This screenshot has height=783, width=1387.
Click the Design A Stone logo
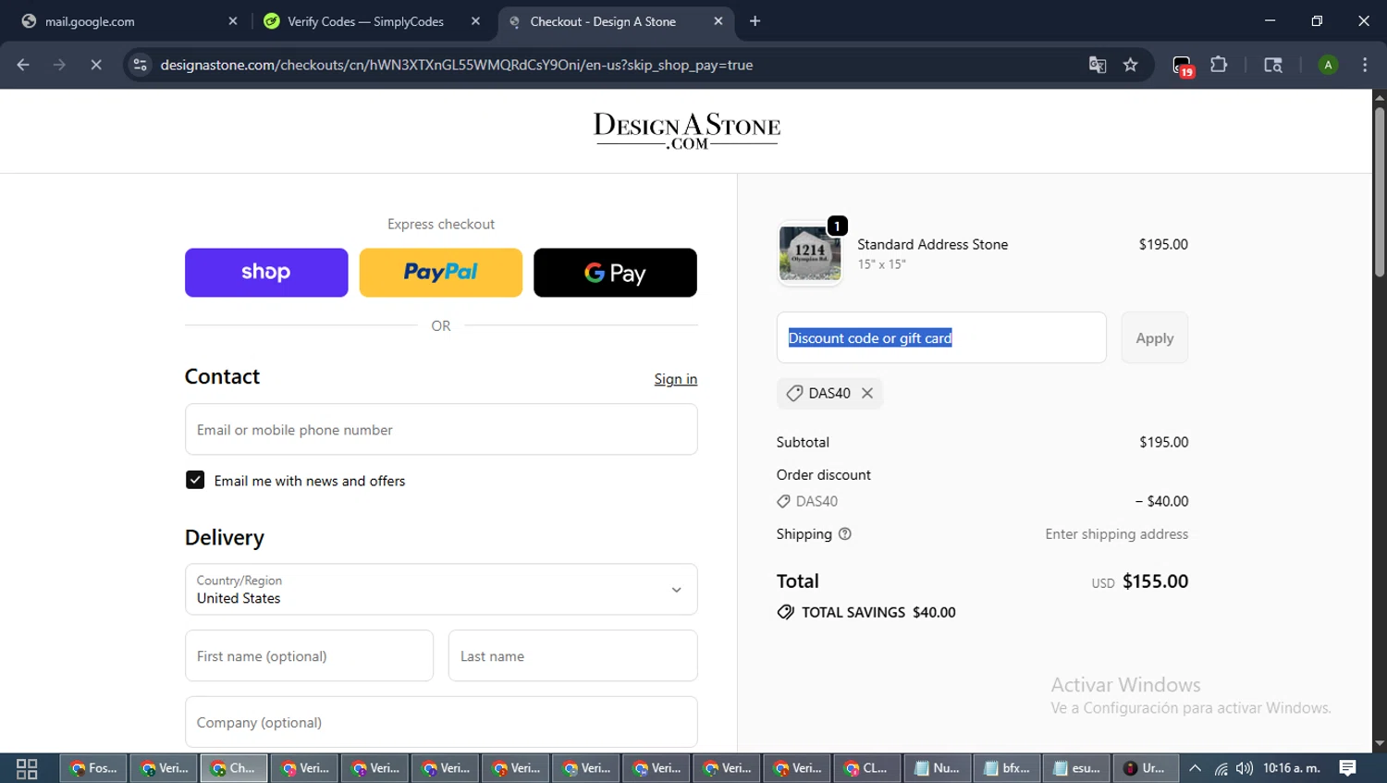[x=687, y=130]
